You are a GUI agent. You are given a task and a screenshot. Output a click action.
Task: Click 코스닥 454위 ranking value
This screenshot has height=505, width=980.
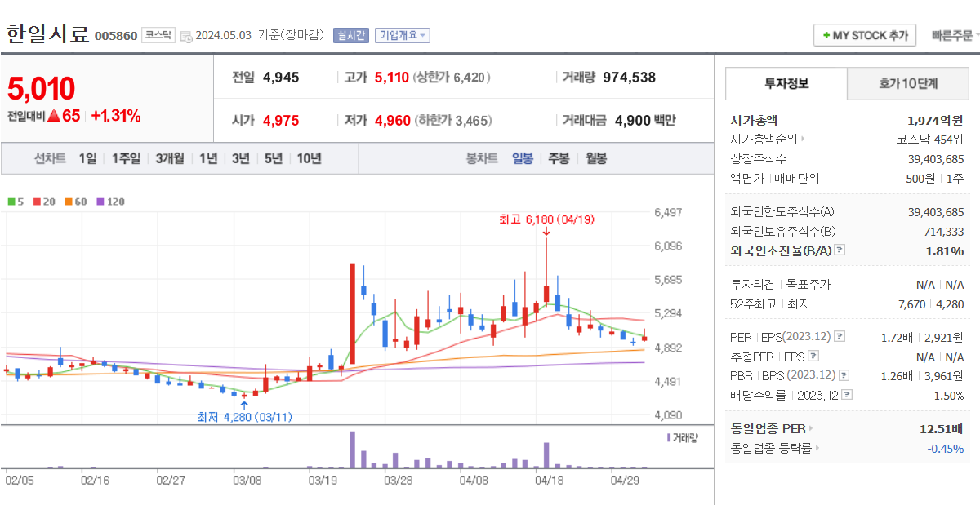click(930, 140)
